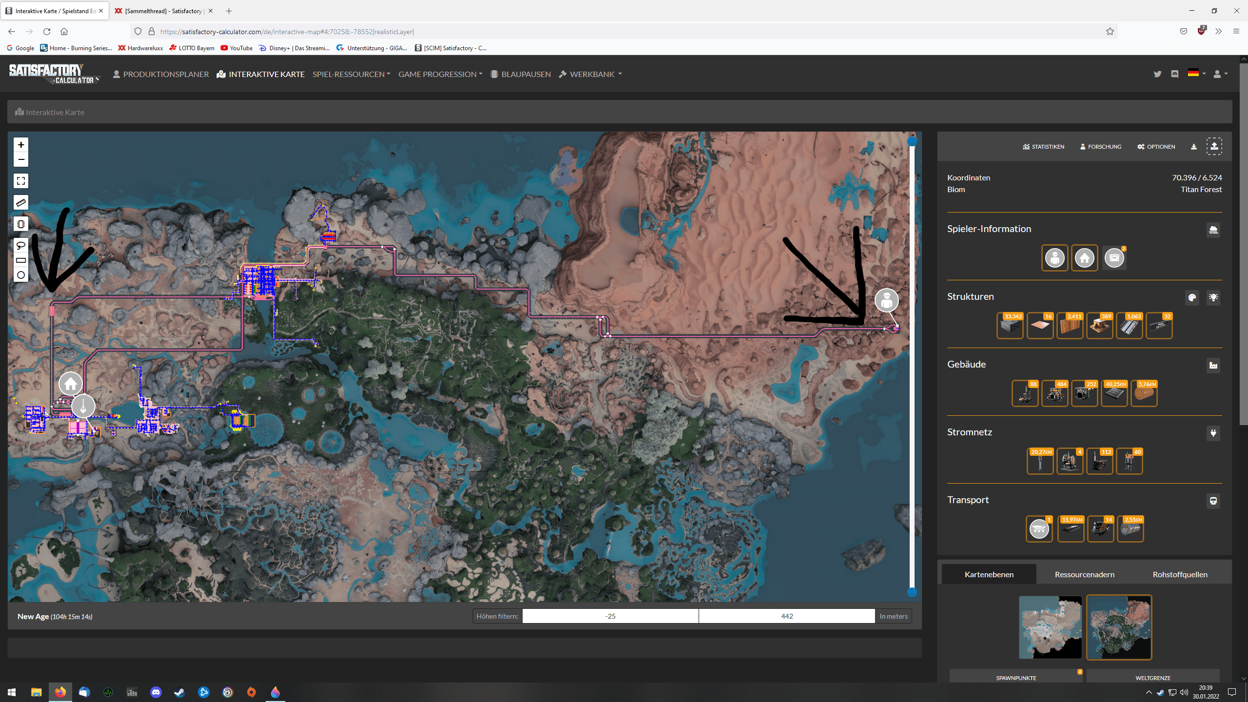Open PRODUKTIONSPLANER in the navigation
The image size is (1248, 702).
pyautogui.click(x=161, y=74)
